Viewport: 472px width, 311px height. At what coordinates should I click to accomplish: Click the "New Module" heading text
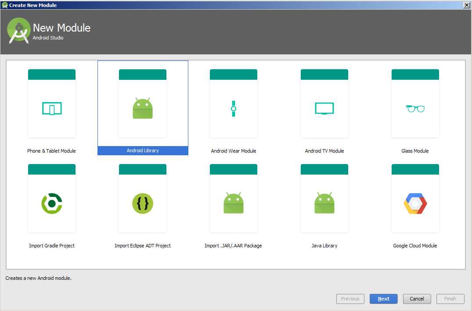62,28
